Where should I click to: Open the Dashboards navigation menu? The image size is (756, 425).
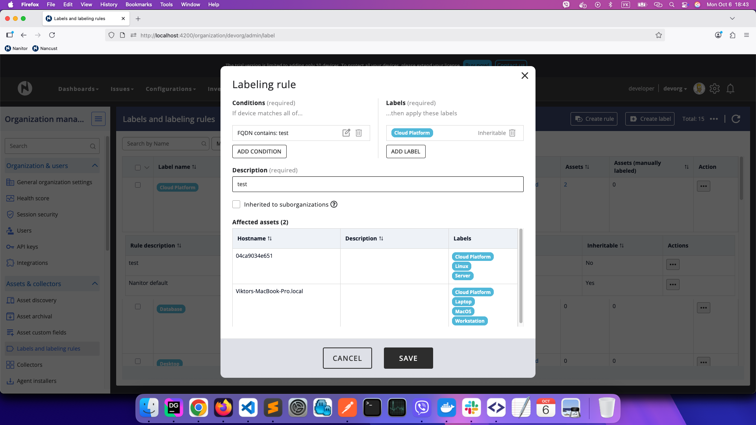pos(78,89)
